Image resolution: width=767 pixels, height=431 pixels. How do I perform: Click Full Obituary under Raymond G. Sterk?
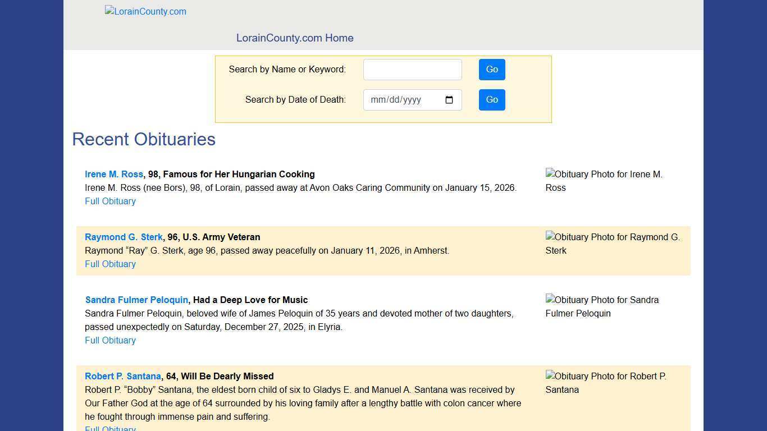pos(110,264)
